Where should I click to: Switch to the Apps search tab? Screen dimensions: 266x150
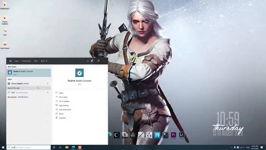click(x=17, y=61)
